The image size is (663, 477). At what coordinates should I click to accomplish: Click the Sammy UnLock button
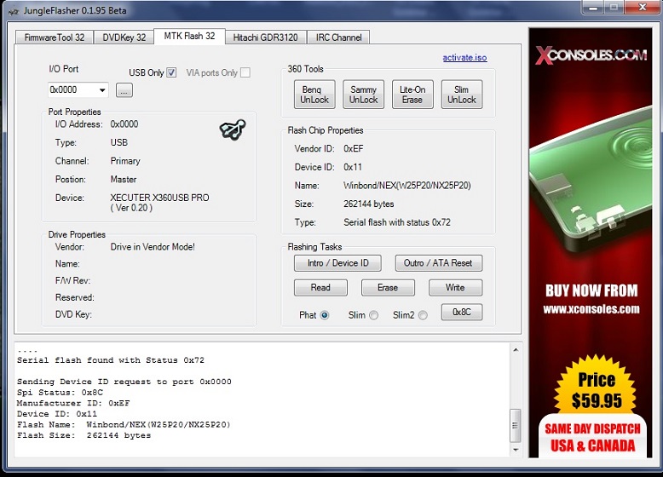(364, 95)
